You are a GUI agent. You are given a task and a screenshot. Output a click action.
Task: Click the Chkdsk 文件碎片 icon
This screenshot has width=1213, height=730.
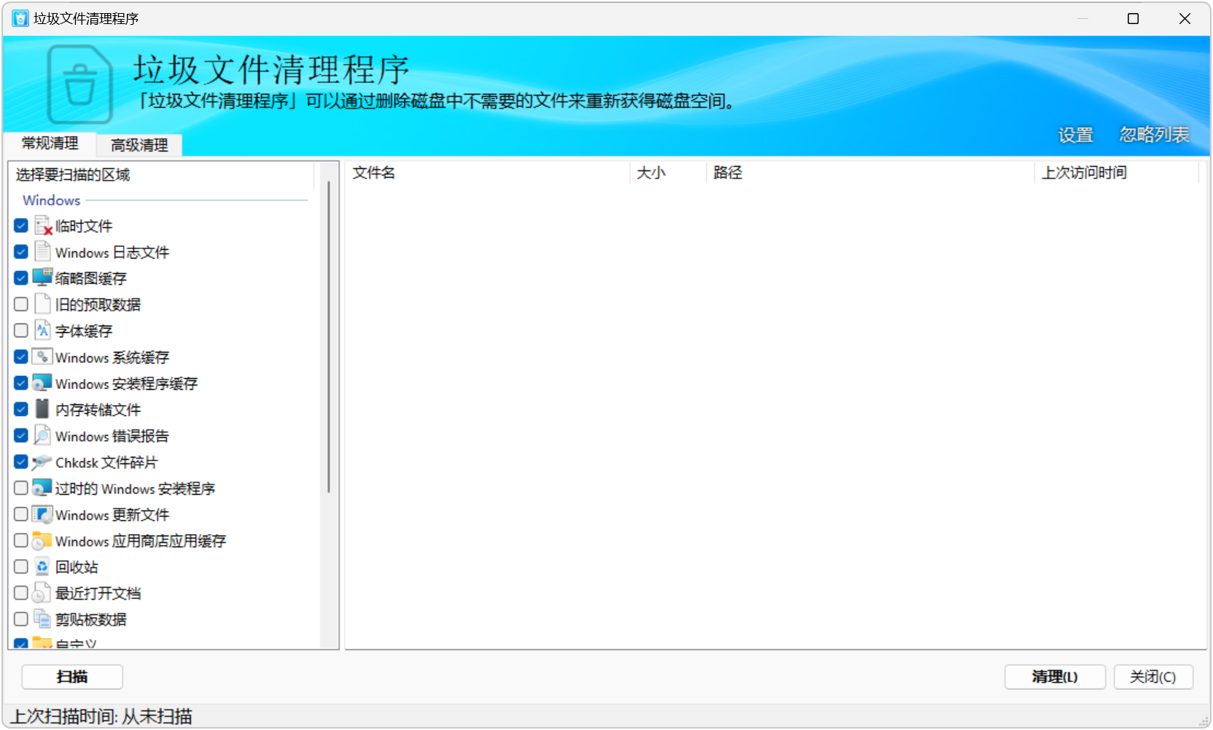pyautogui.click(x=43, y=462)
